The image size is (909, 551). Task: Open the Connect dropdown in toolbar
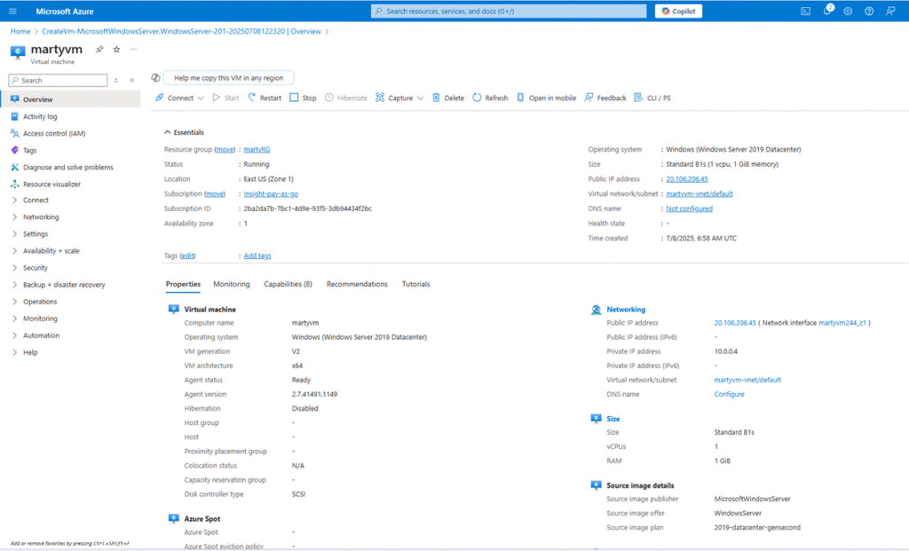179,98
